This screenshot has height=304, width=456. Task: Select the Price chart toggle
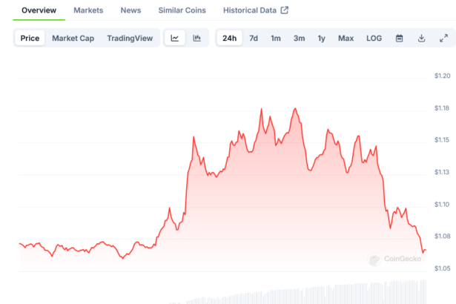tap(30, 38)
